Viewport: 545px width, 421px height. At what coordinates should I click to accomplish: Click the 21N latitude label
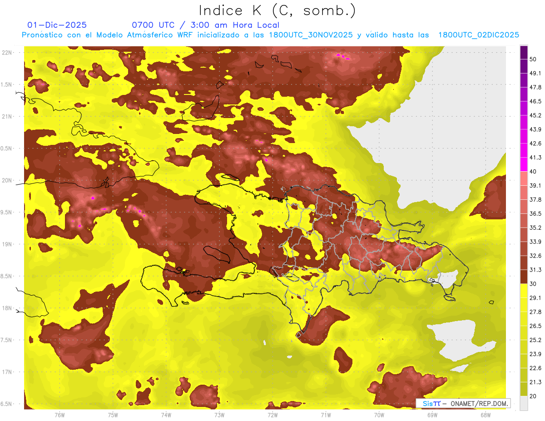tap(8, 116)
